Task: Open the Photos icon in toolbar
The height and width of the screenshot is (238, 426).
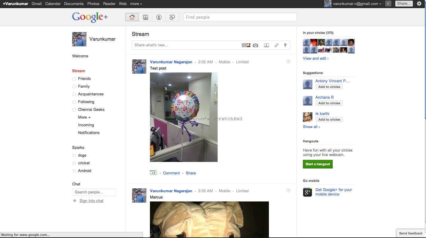Action: [x=145, y=17]
